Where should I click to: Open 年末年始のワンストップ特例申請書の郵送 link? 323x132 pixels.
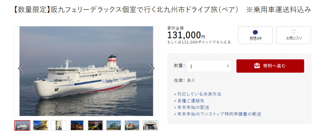(x=218, y=114)
